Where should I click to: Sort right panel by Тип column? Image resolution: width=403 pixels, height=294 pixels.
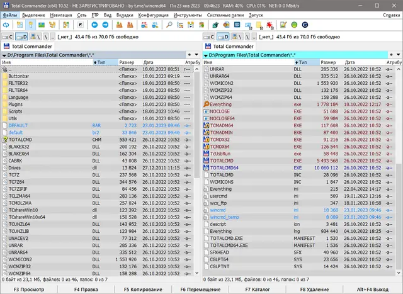(307, 62)
